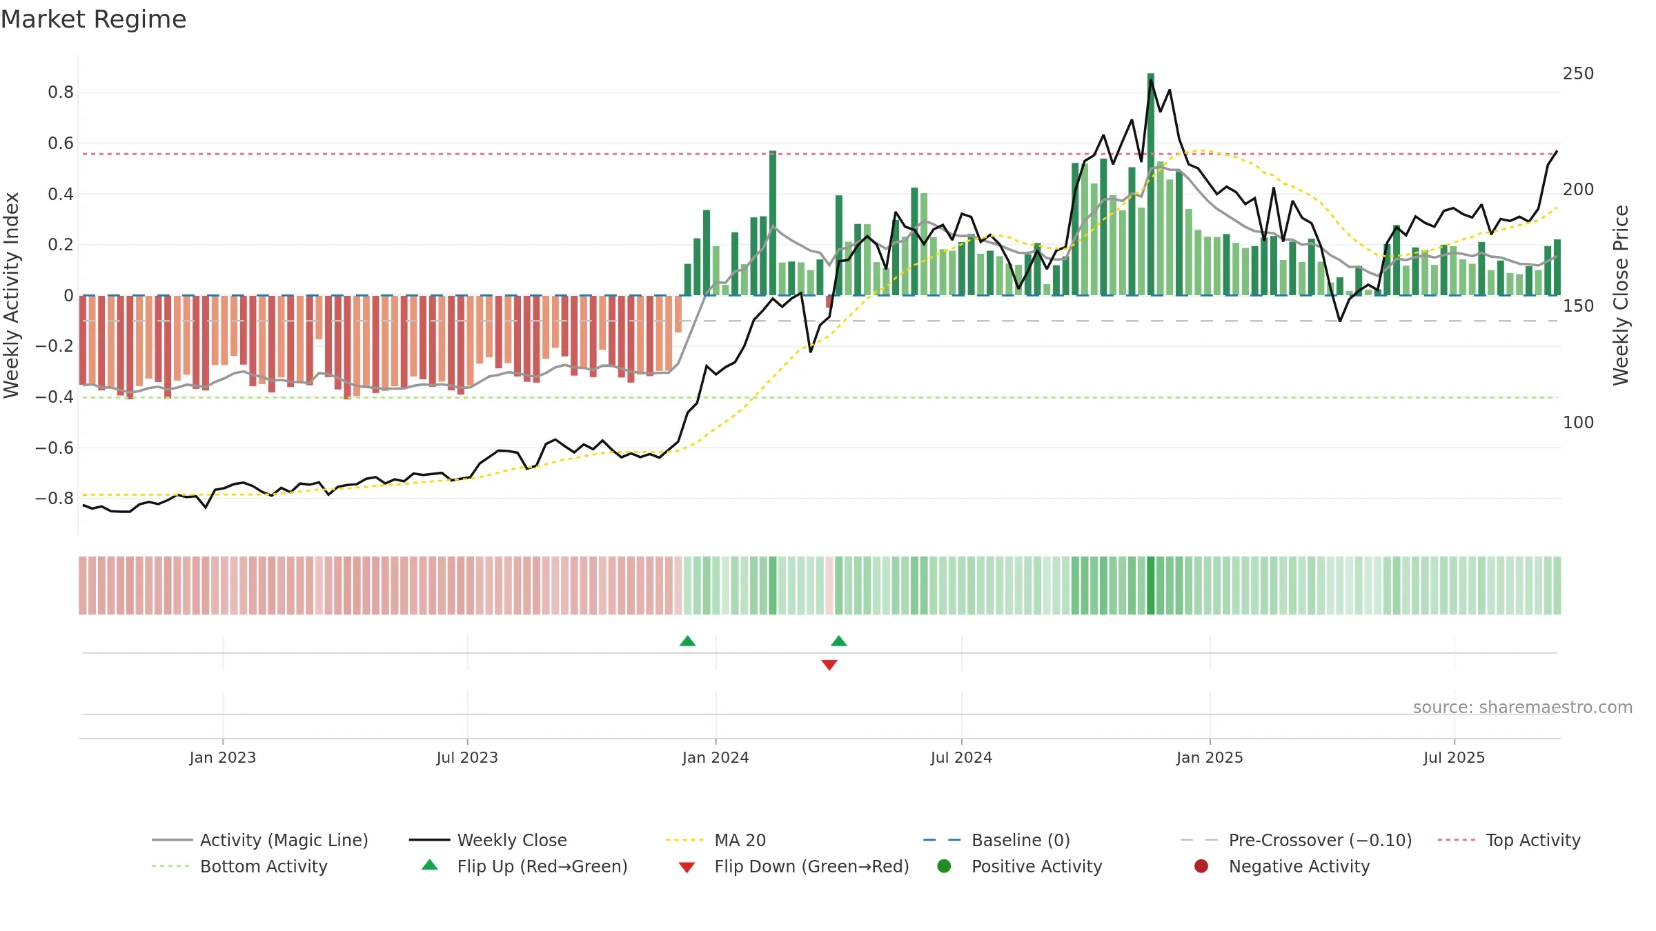
Task: Click the Jan 2025 axis label
Action: point(1210,757)
